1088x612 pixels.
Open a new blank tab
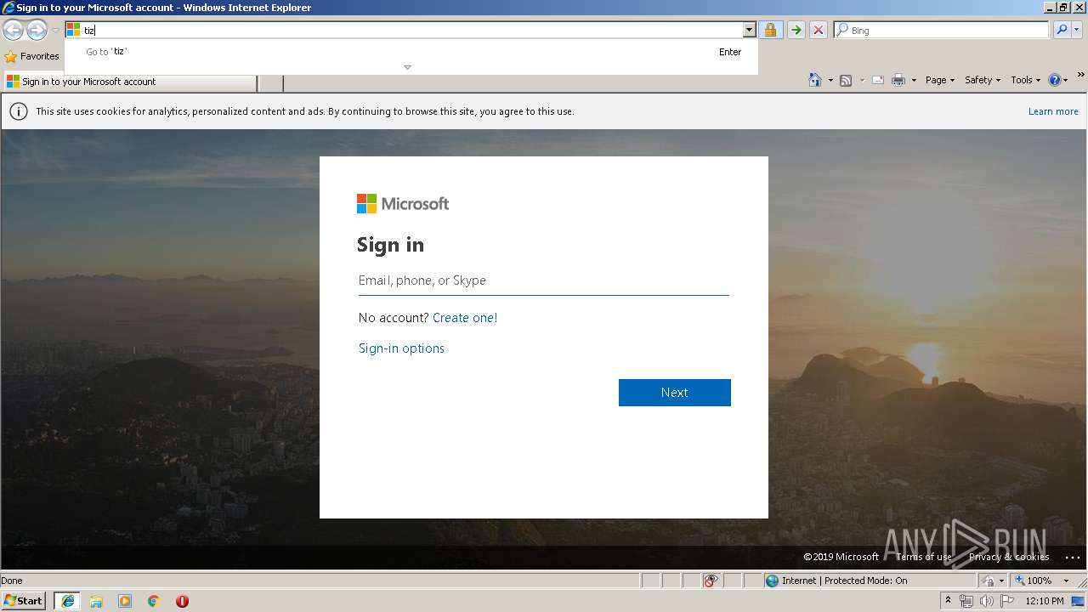pyautogui.click(x=270, y=82)
